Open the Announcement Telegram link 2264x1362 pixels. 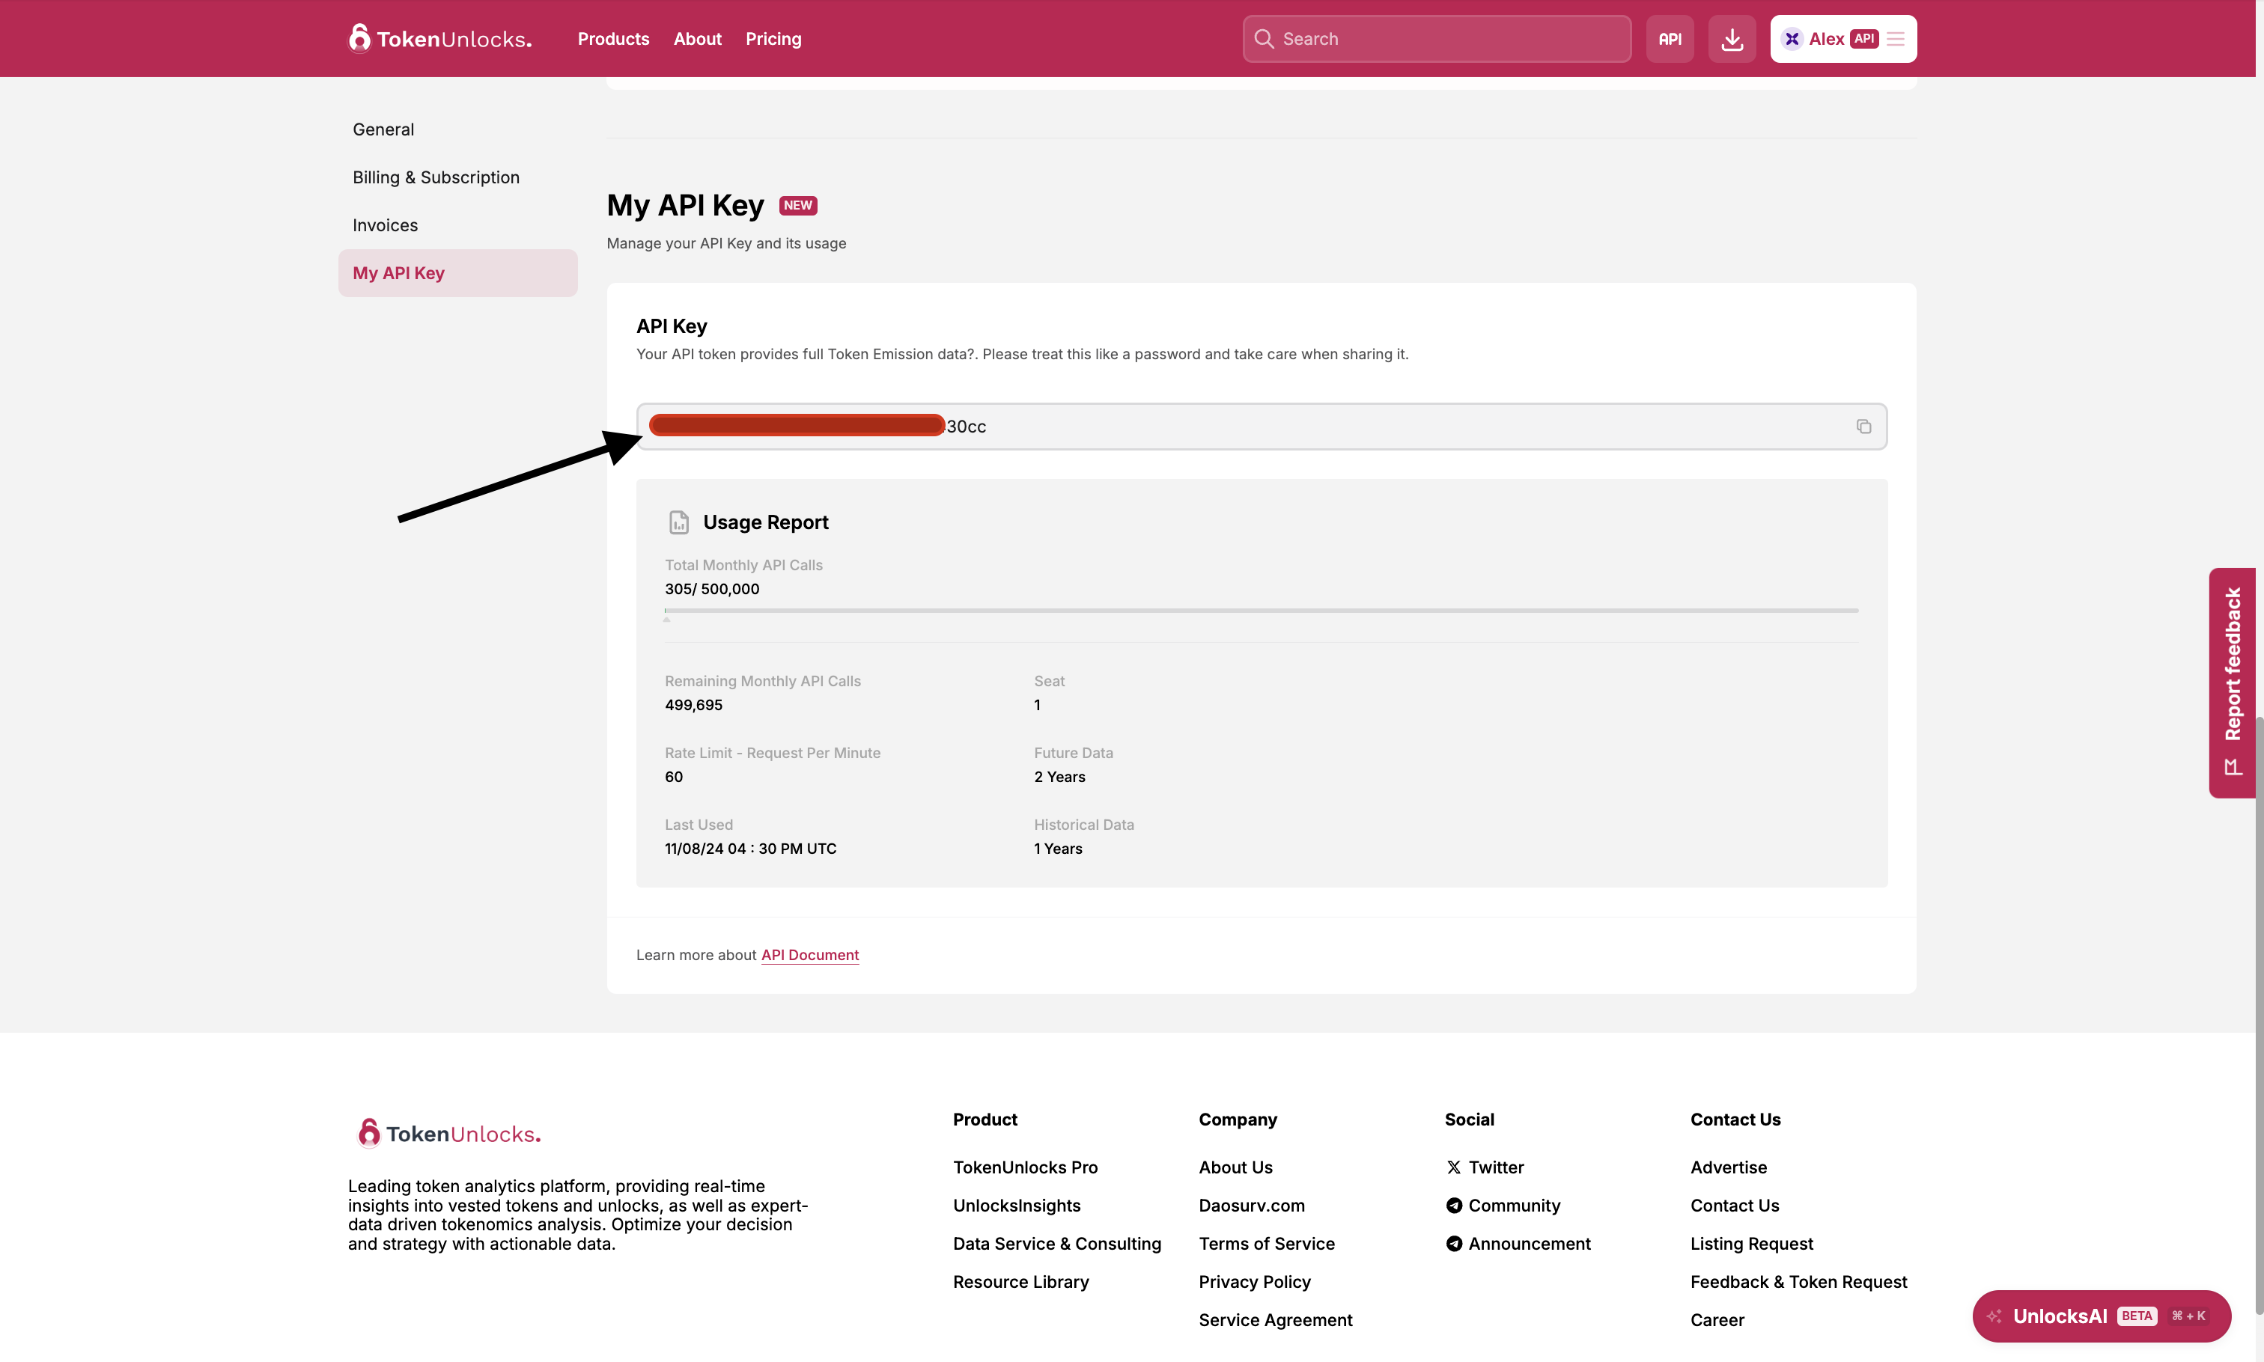(1518, 1244)
